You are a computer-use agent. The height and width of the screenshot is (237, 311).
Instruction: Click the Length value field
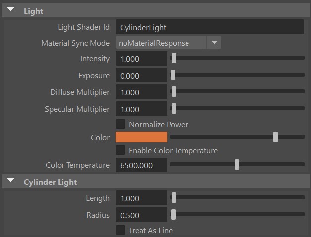141,198
